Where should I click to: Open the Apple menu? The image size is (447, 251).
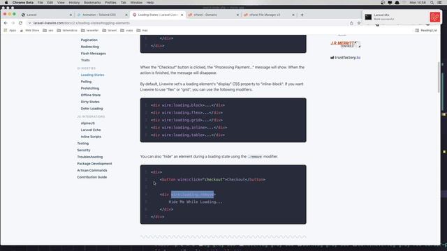[x=6, y=3]
